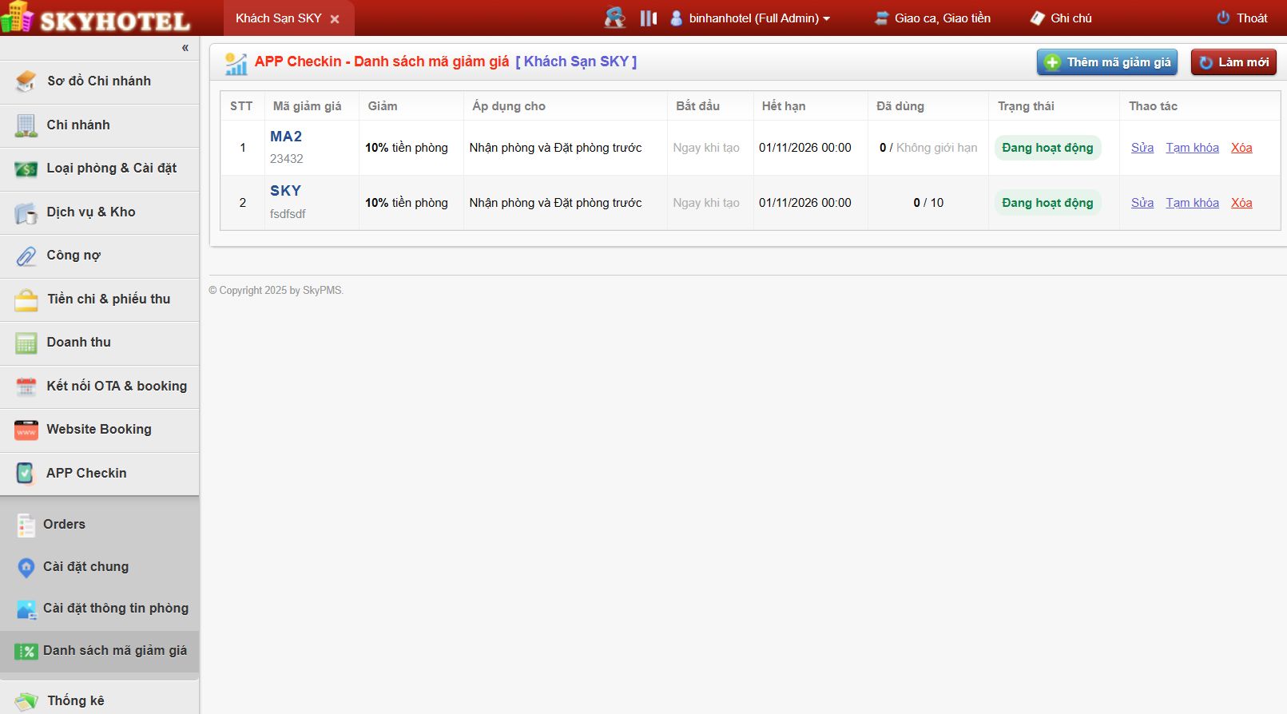Click Tạm khóa for the SKY code

point(1192,203)
